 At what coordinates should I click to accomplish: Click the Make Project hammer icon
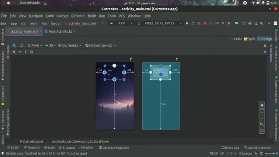103,23
